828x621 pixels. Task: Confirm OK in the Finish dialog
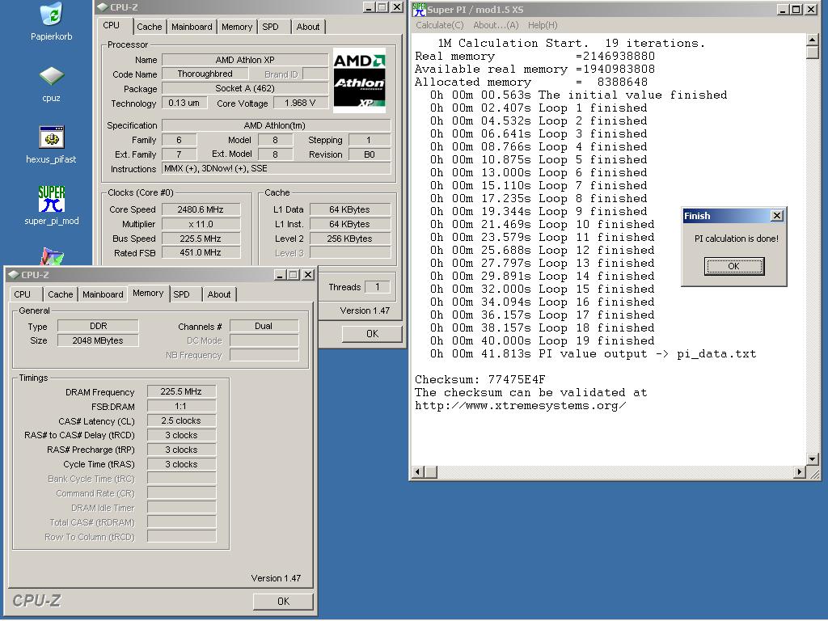tap(734, 266)
